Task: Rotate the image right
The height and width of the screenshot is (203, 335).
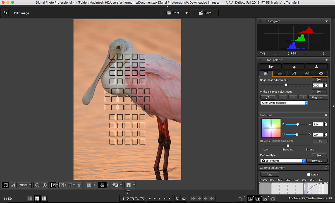Action: pos(184,199)
